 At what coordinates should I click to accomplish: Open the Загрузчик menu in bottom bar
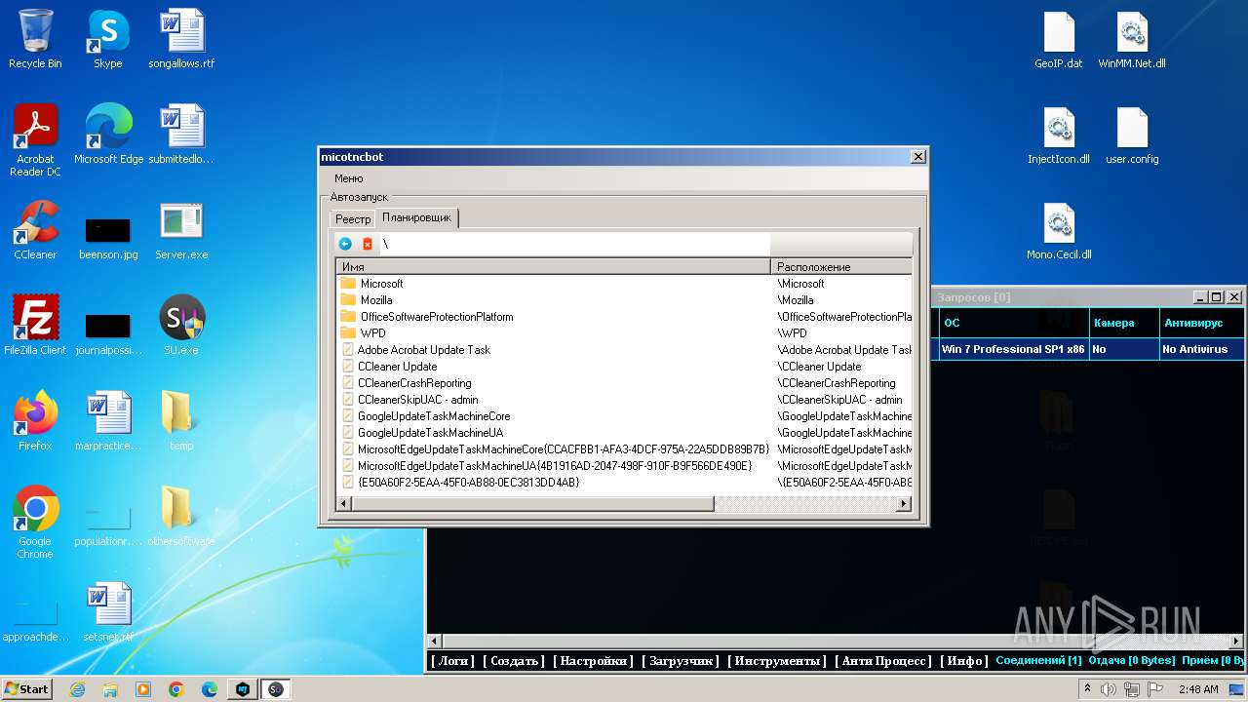click(x=681, y=661)
